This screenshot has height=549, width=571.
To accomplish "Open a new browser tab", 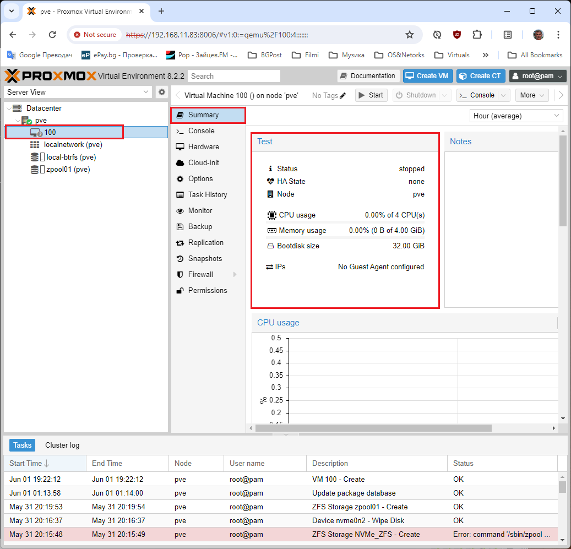I will point(161,11).
